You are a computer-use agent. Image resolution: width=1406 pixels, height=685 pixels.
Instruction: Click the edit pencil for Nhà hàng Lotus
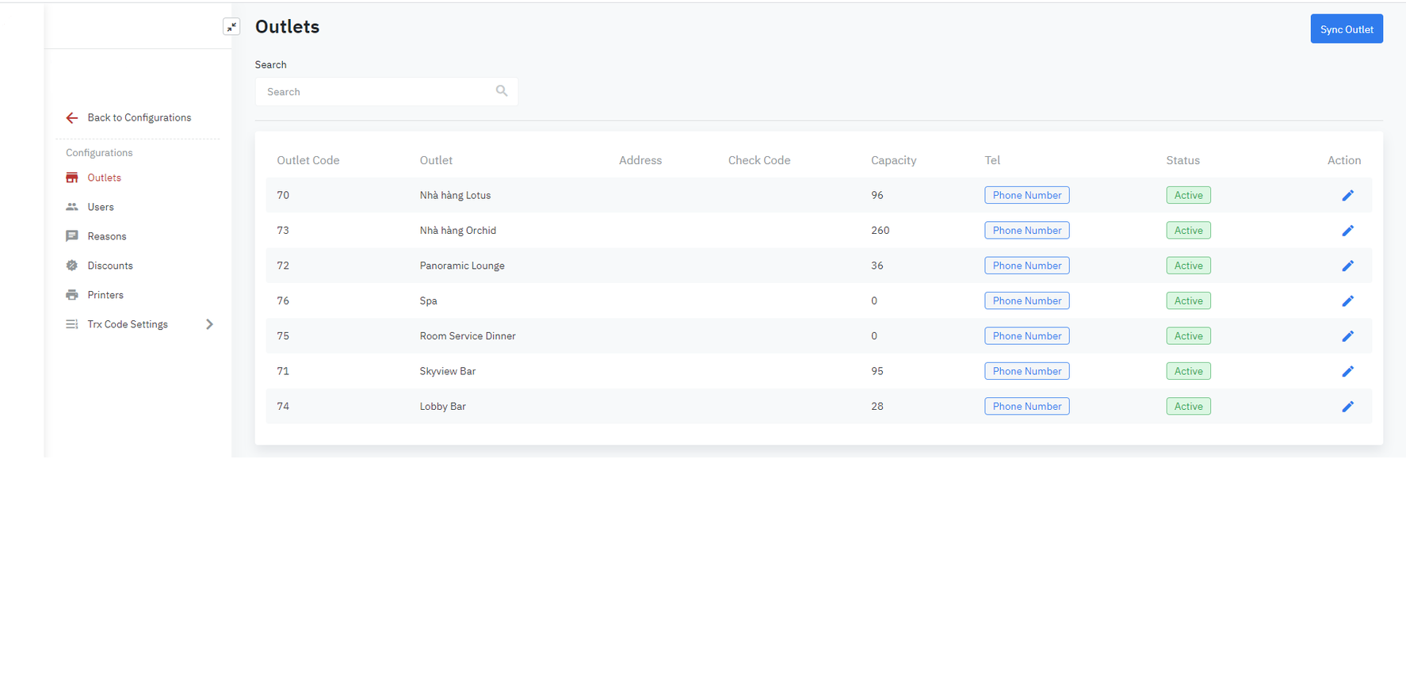point(1347,196)
